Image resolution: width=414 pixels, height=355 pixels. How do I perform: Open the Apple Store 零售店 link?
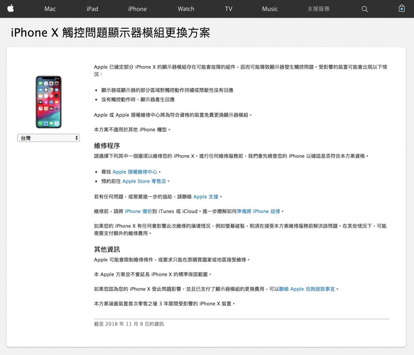click(144, 181)
